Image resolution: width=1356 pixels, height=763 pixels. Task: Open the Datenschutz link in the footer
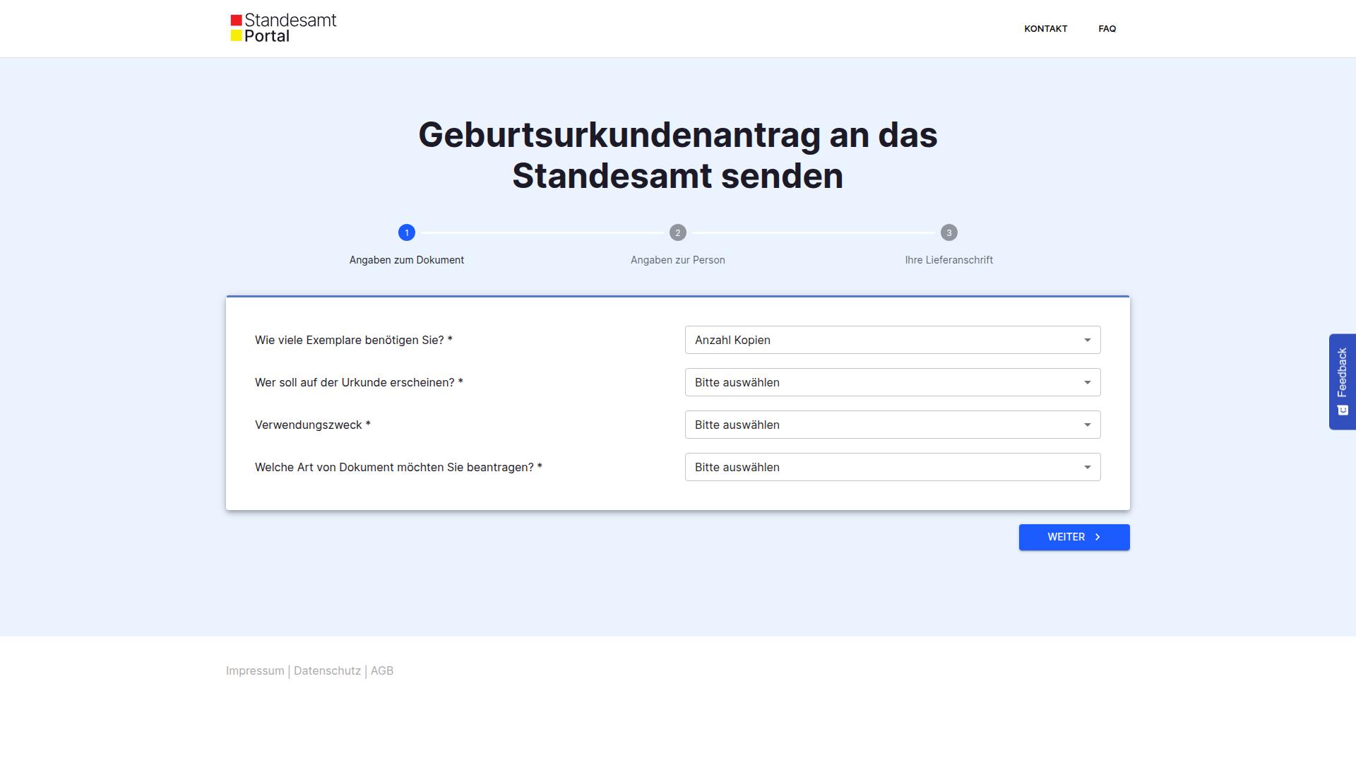[327, 670]
